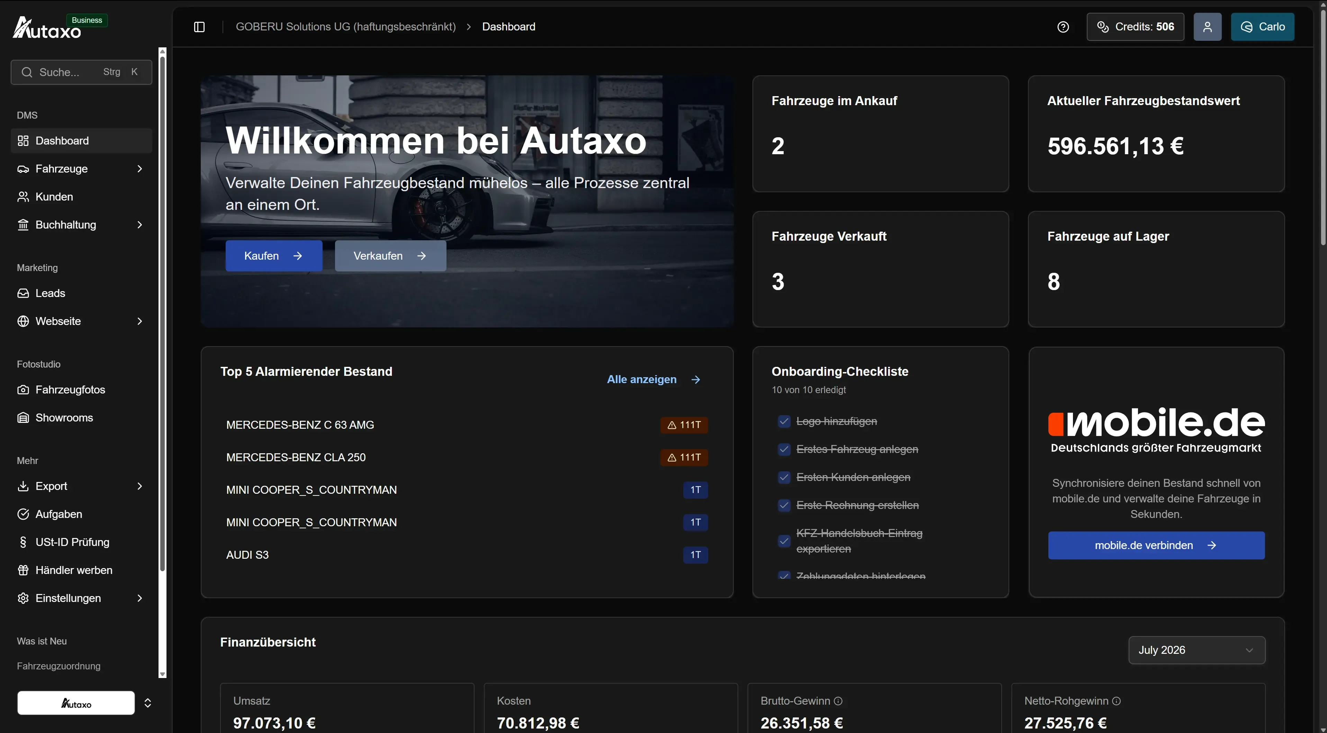
Task: Click the Credits: 506 button
Action: coord(1135,27)
